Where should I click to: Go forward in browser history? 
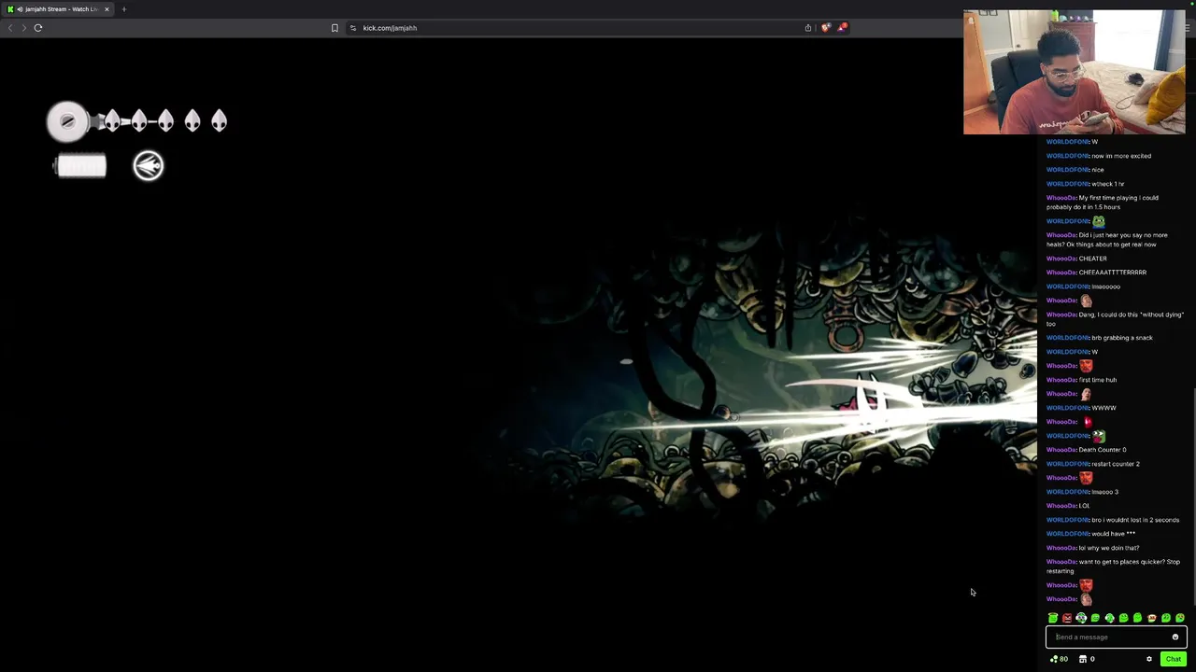click(x=23, y=28)
